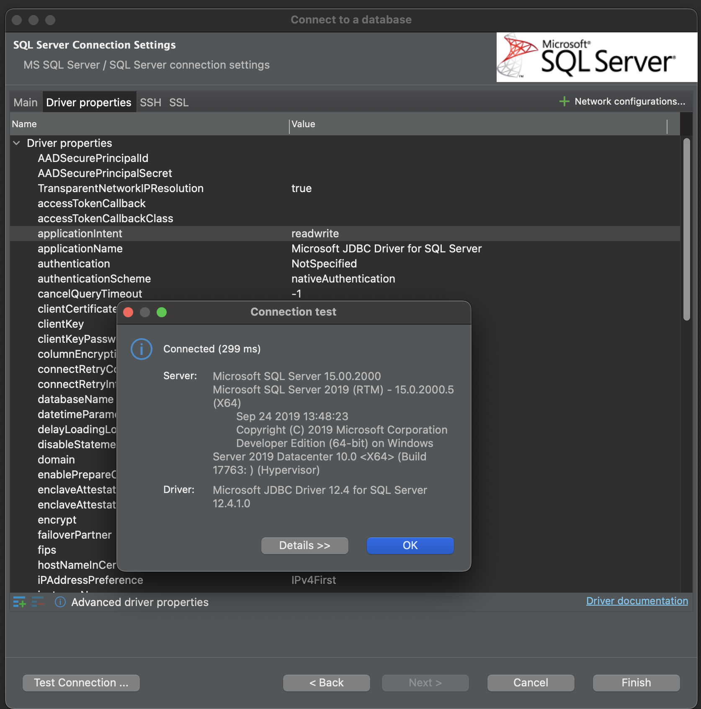Click the iPAddressPreference value IPv4First
Image resolution: width=701 pixels, height=709 pixels.
point(314,580)
